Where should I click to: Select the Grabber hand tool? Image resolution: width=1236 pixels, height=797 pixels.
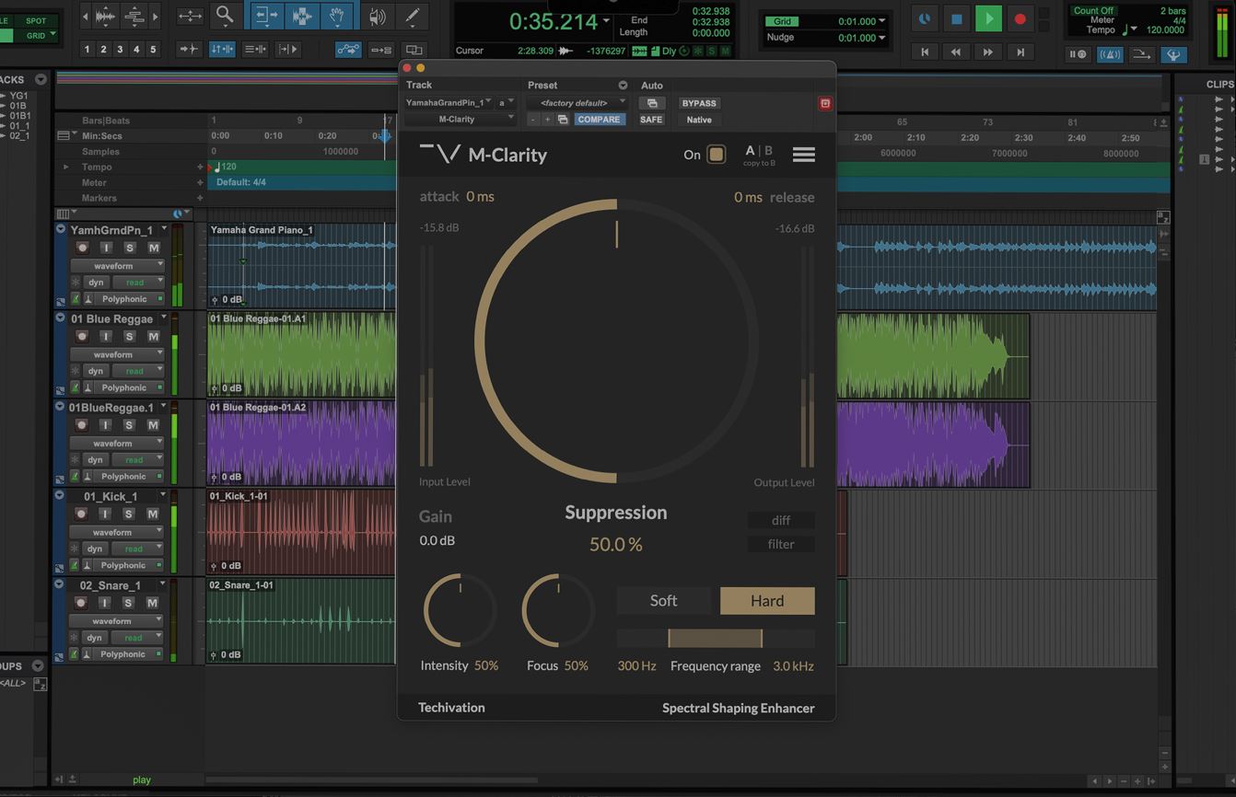[x=337, y=16]
